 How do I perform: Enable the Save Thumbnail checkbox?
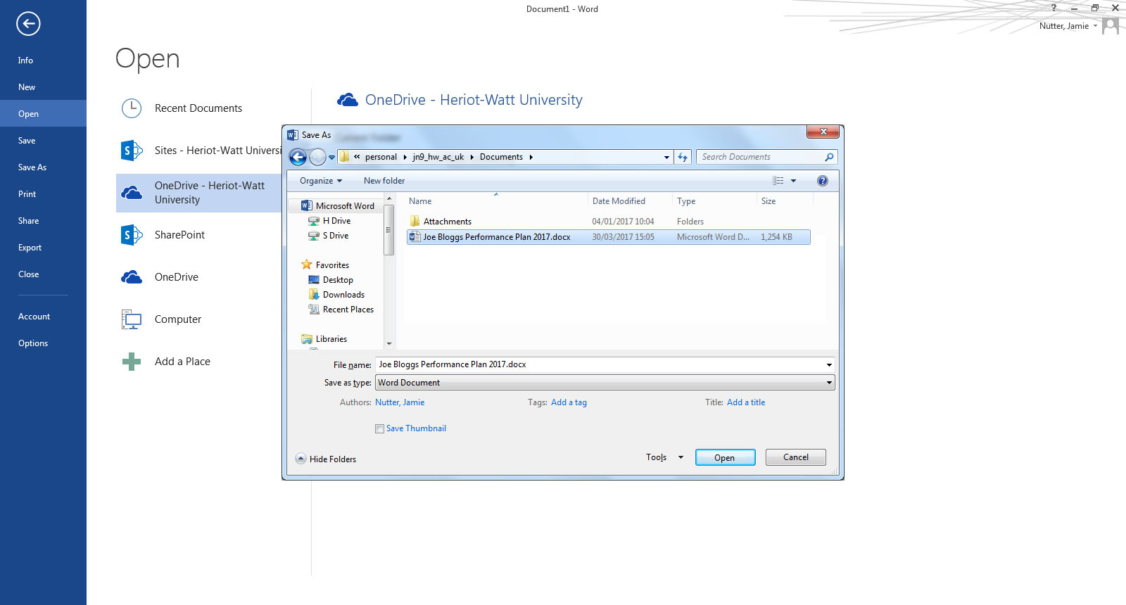(380, 428)
